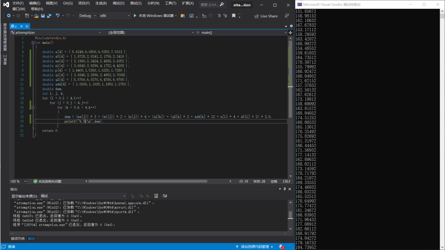Open the x86 platform dropdown
445x250 pixels.
click(x=115, y=15)
